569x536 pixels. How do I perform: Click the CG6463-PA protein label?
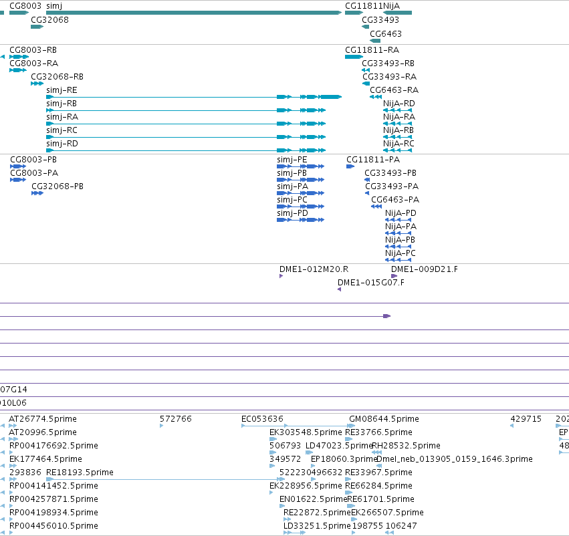click(x=395, y=200)
